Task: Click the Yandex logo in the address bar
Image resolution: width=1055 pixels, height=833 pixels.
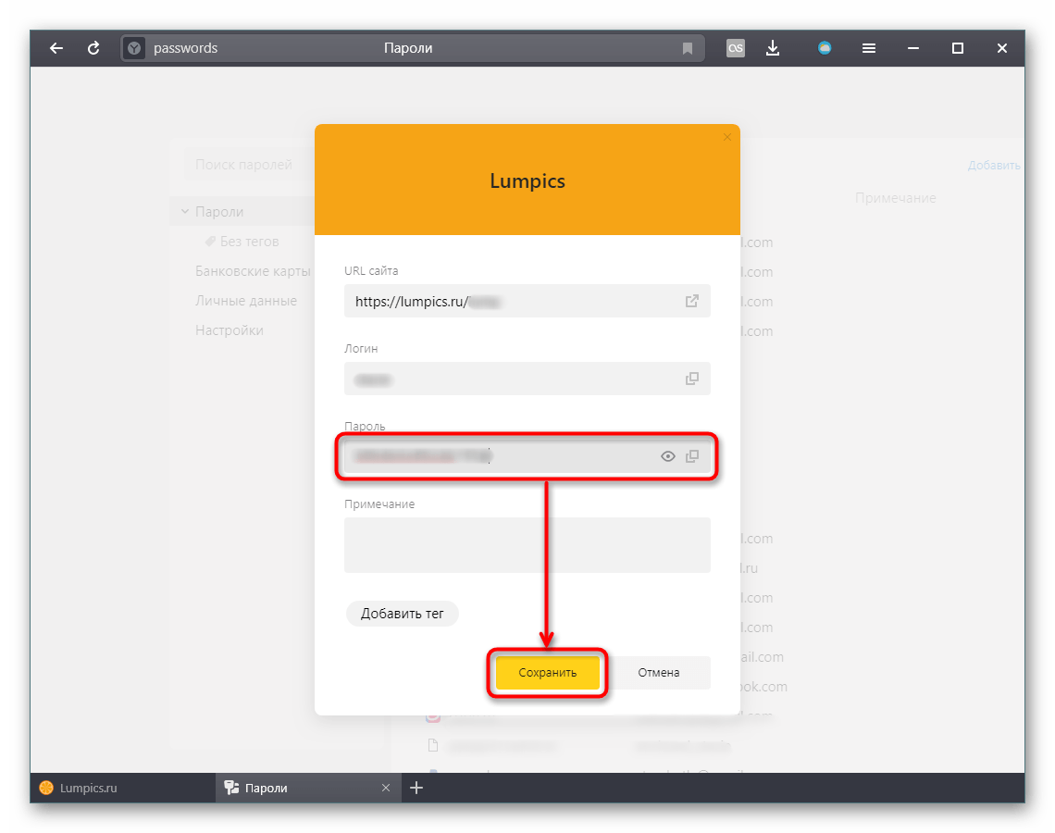Action: (x=134, y=48)
